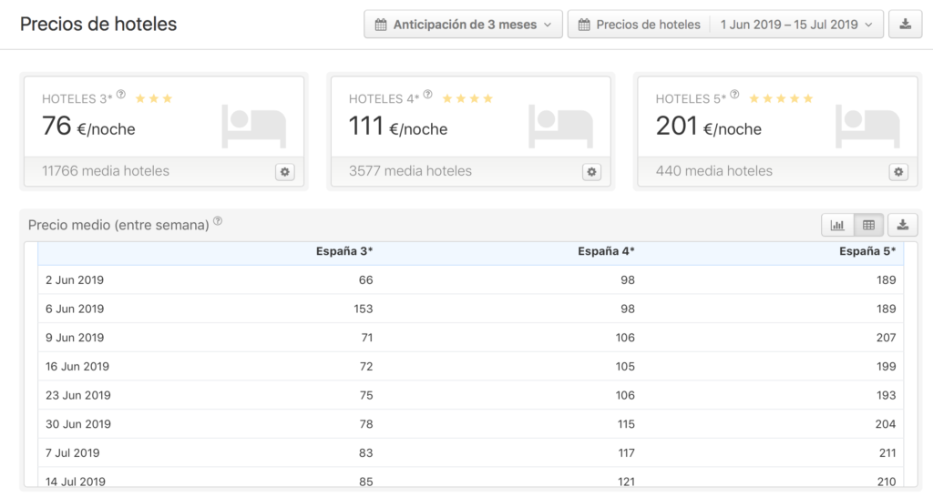
Task: Click the 440 media hoteles text
Action: [x=714, y=171]
